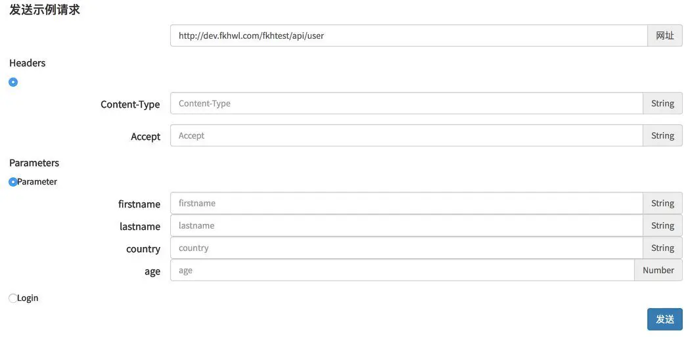Click into the country field
690x337 pixels.
(406, 248)
